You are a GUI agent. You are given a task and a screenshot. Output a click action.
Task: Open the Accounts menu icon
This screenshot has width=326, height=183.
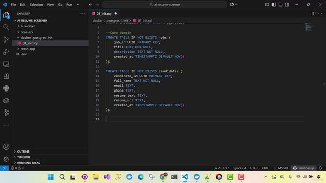point(6,147)
